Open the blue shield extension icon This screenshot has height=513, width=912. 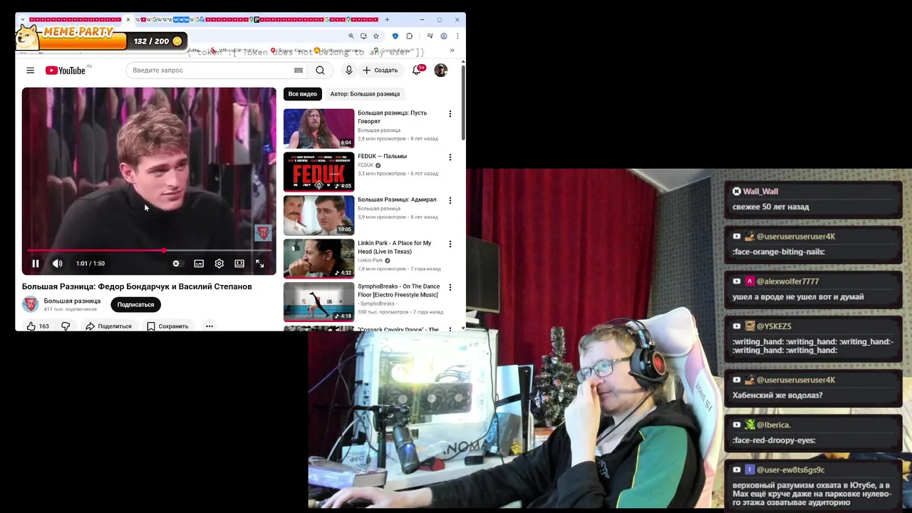click(x=395, y=36)
